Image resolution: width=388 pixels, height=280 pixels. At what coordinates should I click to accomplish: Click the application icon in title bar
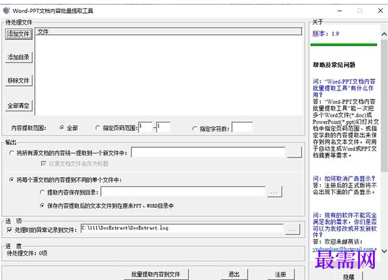(x=7, y=10)
